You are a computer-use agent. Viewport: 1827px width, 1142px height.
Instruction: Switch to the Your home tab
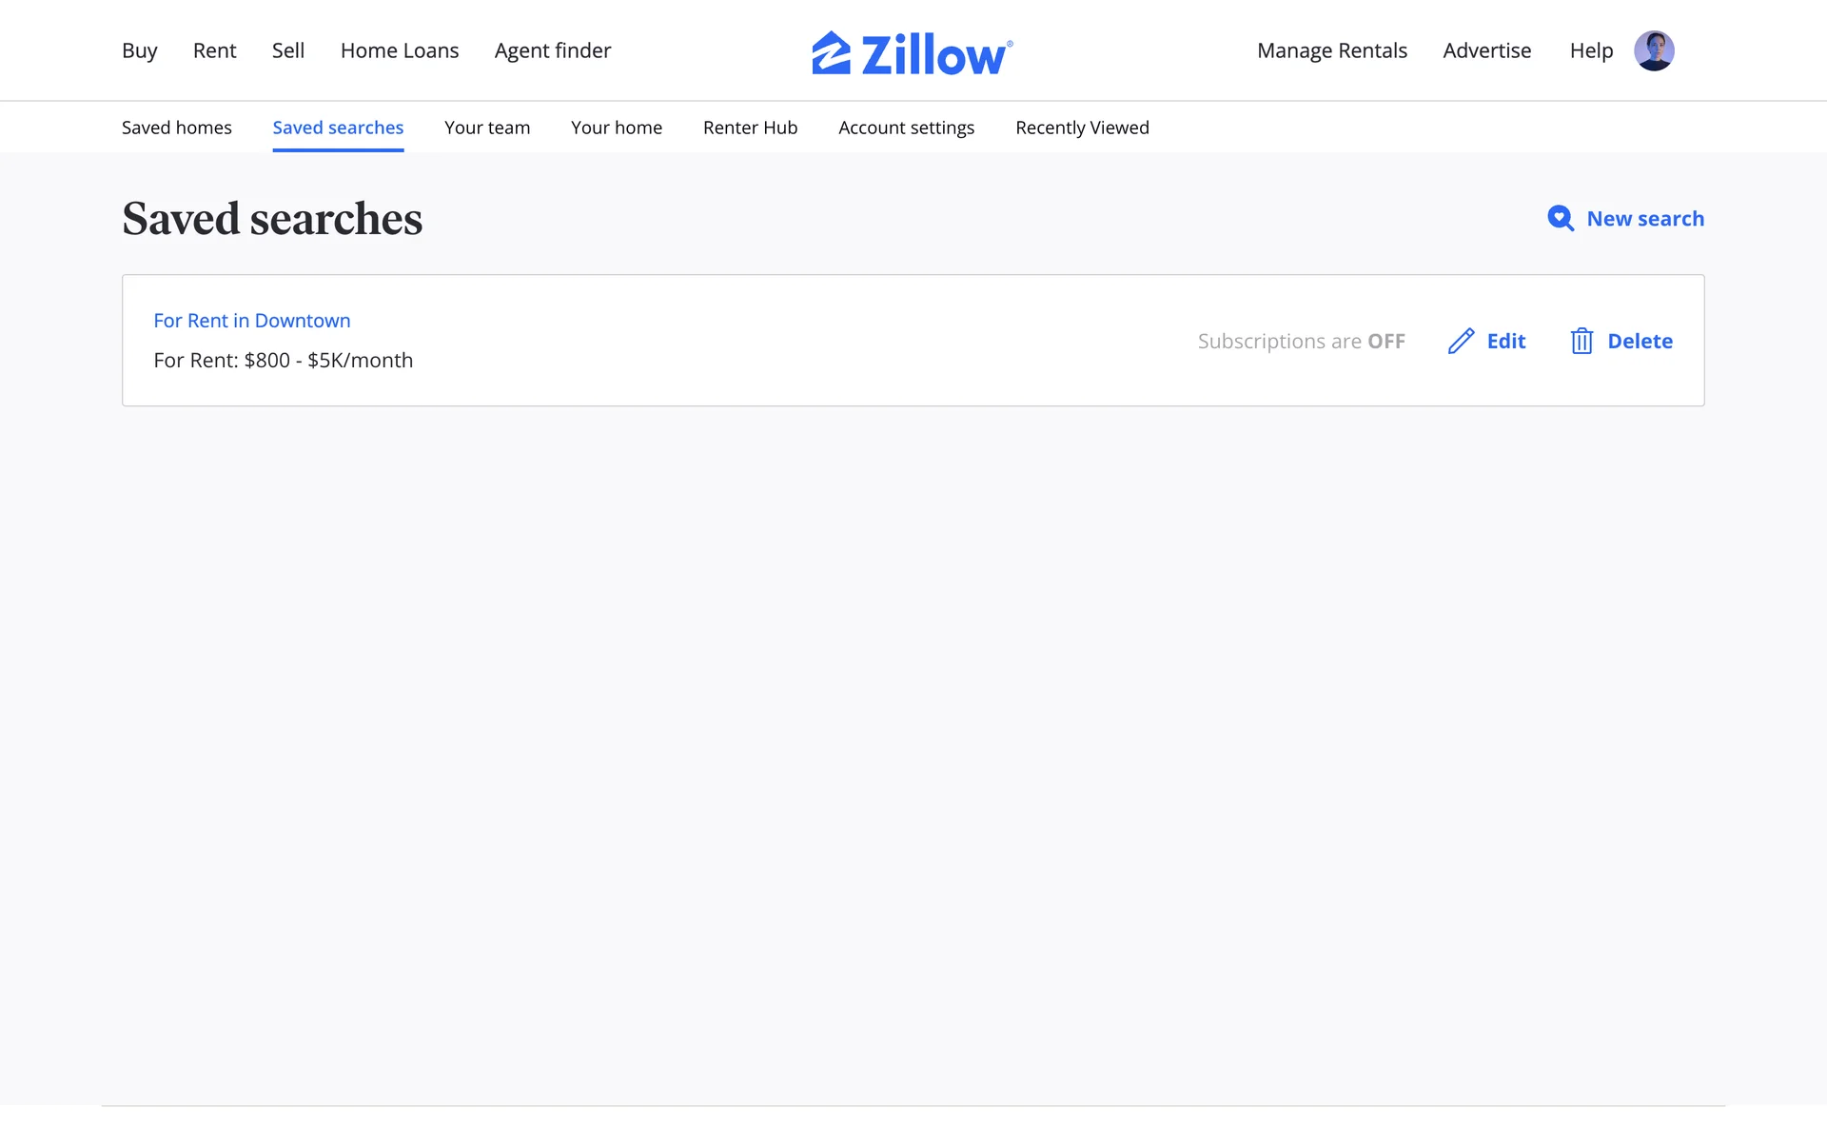tap(617, 128)
